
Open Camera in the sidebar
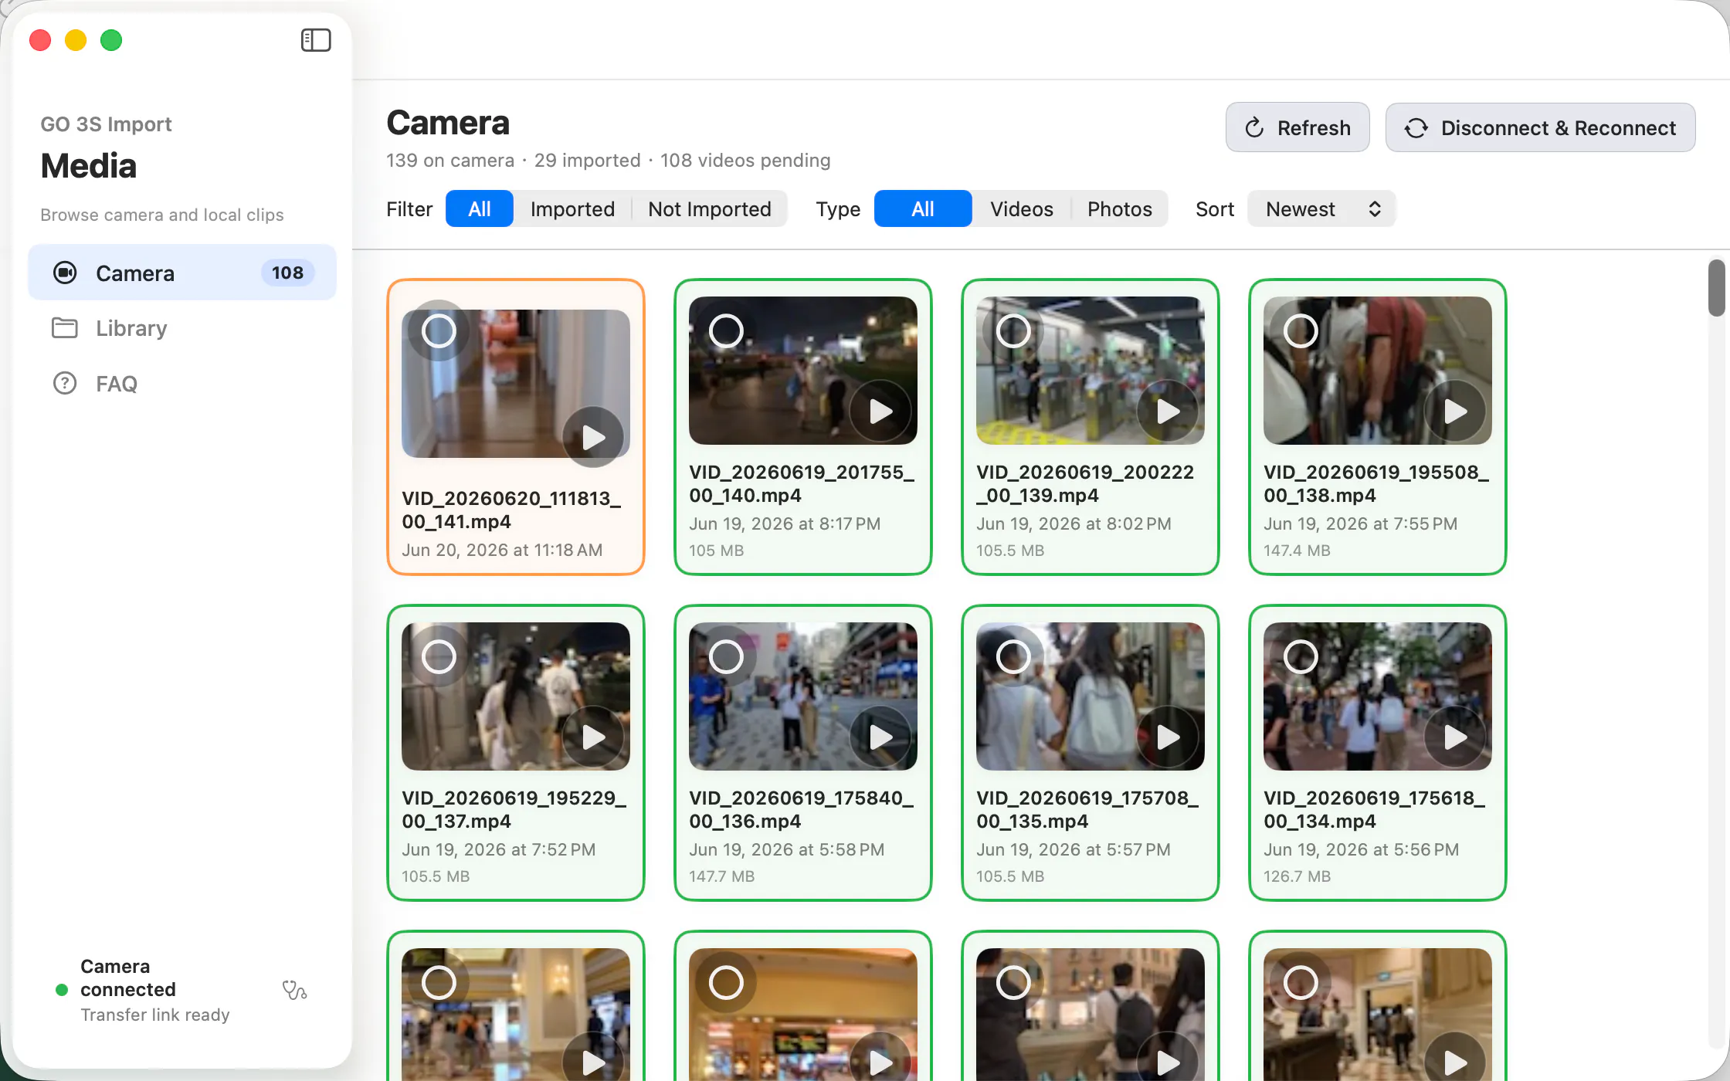pyautogui.click(x=182, y=273)
